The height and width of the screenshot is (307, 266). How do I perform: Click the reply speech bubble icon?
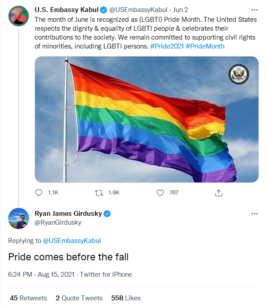click(x=39, y=193)
